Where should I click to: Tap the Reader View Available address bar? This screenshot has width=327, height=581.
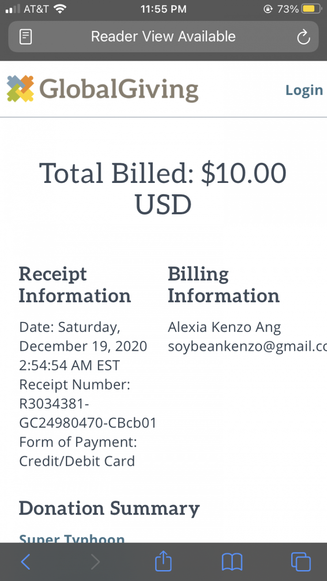pyautogui.click(x=163, y=37)
